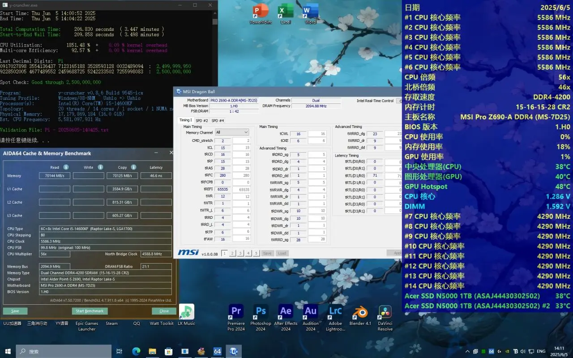
Task: Launch Premiere Pro 2024 shortcut
Action: [x=236, y=317]
